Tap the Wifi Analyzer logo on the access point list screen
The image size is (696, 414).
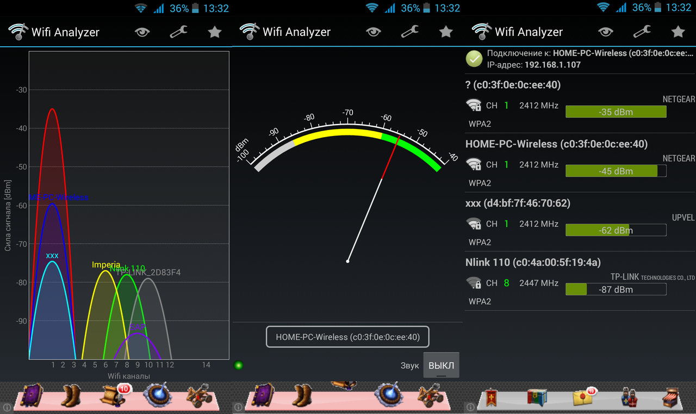(x=481, y=32)
